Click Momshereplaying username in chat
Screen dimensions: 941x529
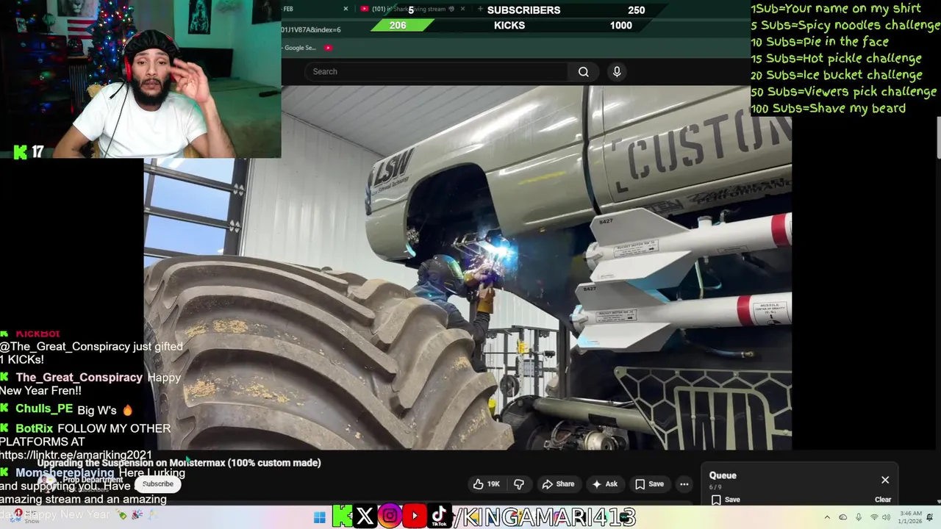coord(65,473)
